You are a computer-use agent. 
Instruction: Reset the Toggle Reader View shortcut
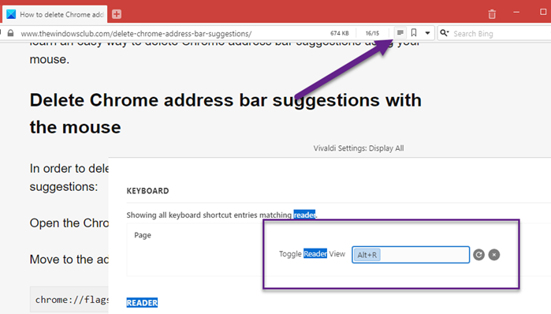pyautogui.click(x=478, y=255)
